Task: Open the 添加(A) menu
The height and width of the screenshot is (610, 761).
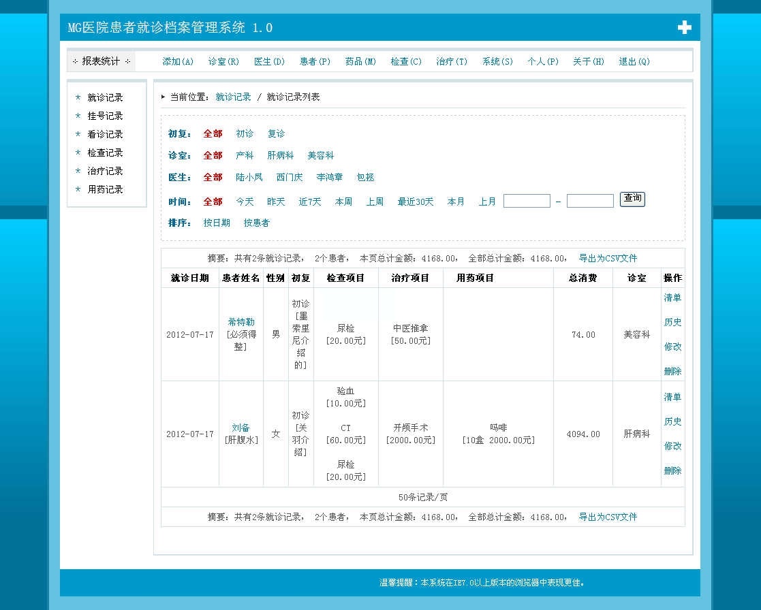Action: click(178, 61)
